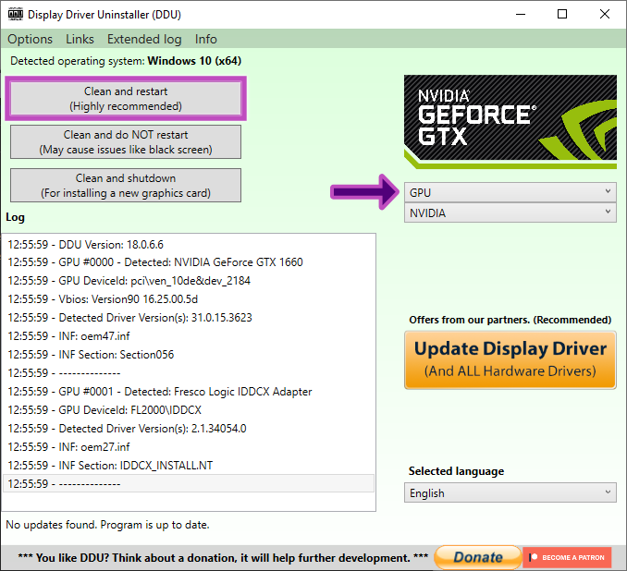The width and height of the screenshot is (627, 571).
Task: Click the NVIDIA GeForce GTX logo image
Action: click(x=510, y=122)
